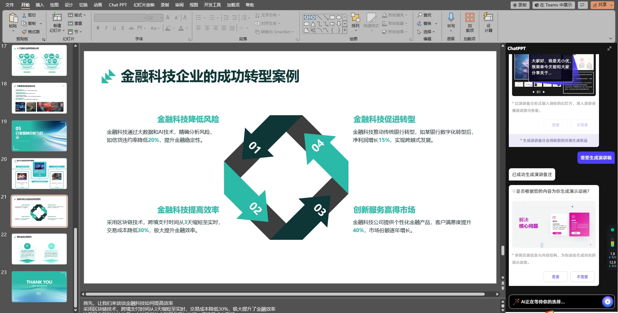Screen dimensions: 618x313
Task: Expand the Layout (版式) dropdown
Action: point(77,15)
